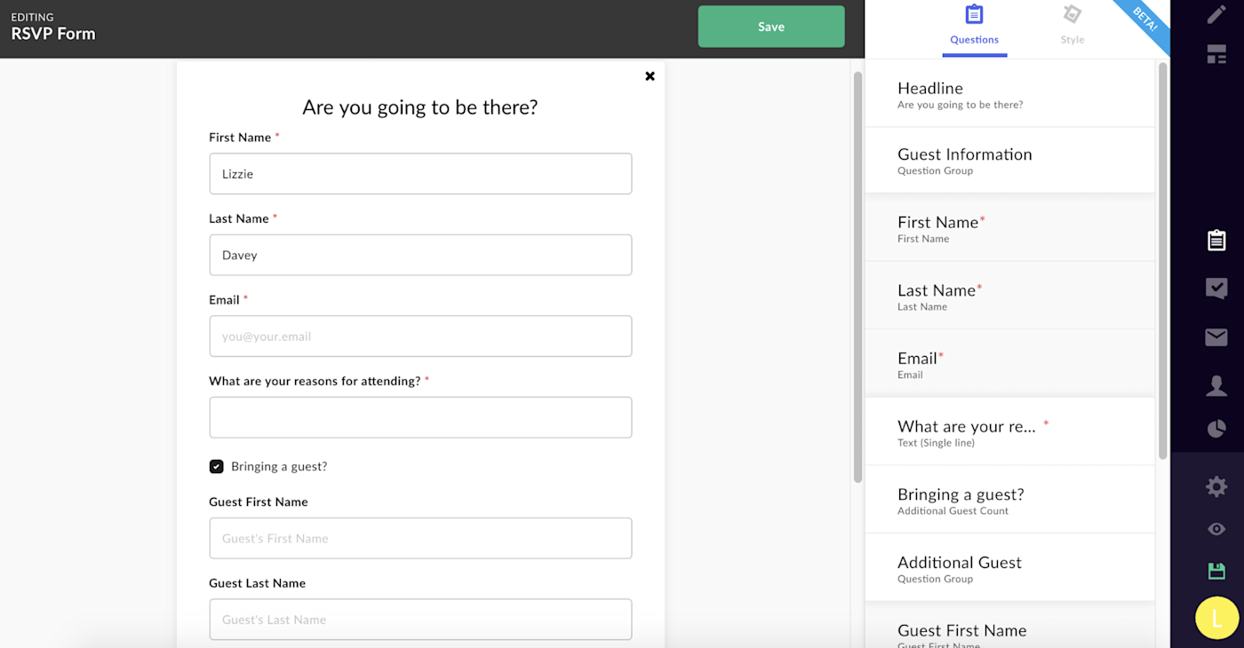
Task: Open the contacts person icon in the sidebar
Action: 1216,385
